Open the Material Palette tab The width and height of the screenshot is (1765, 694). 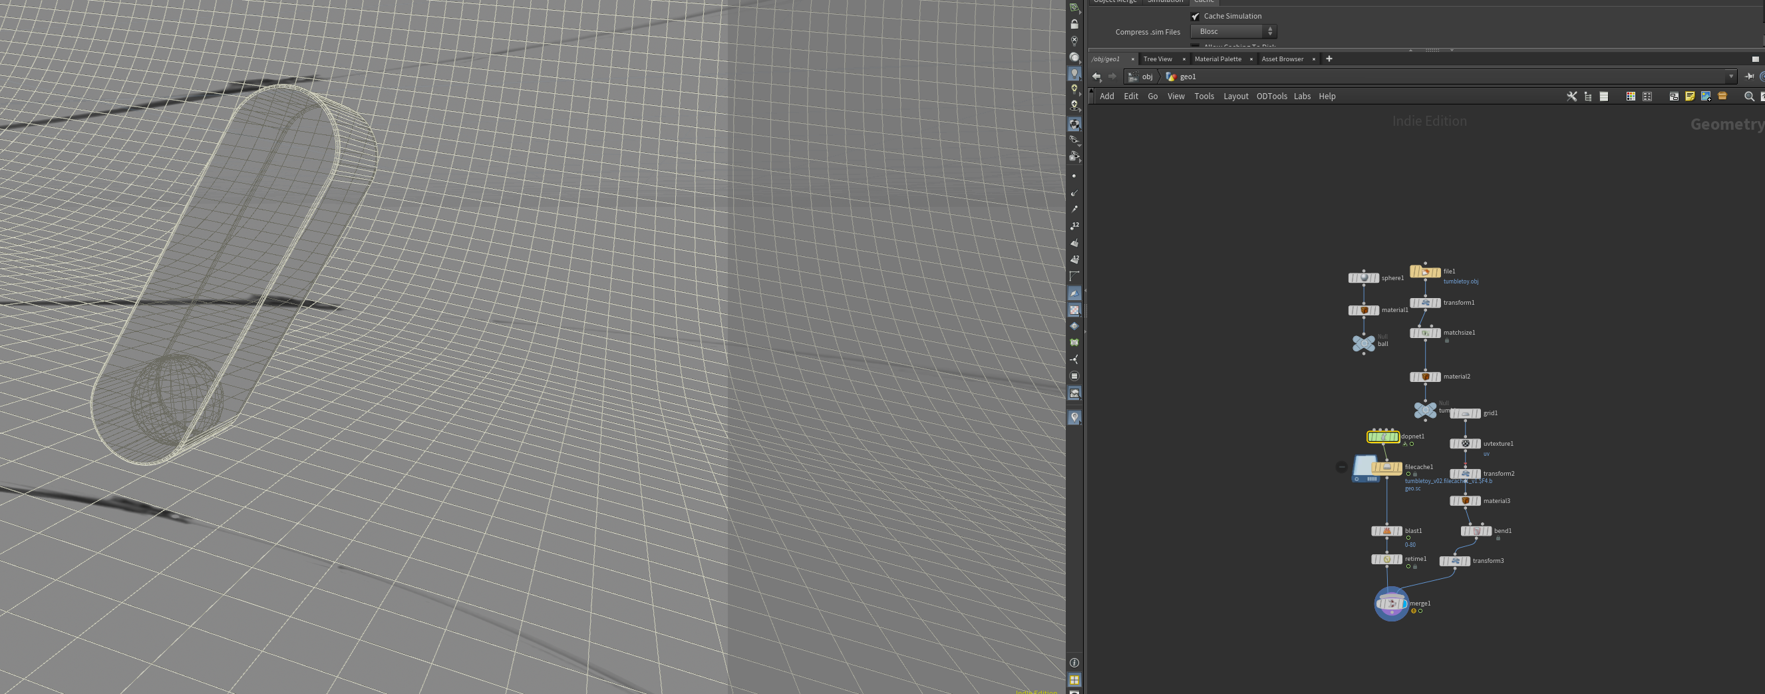coord(1218,59)
